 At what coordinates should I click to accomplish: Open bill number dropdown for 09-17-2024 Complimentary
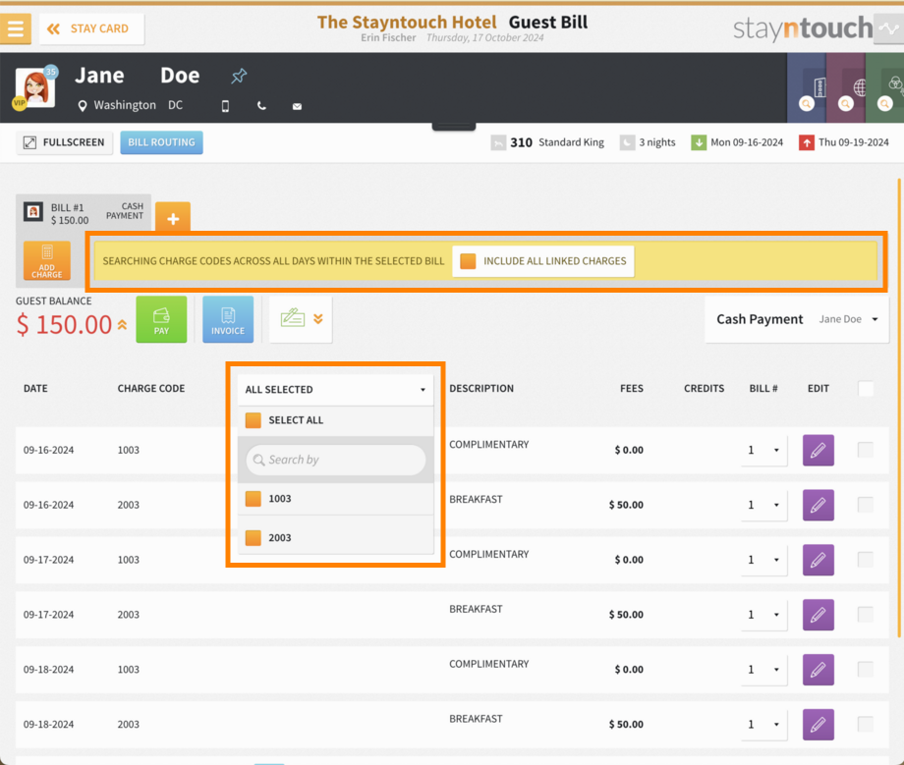(x=763, y=560)
